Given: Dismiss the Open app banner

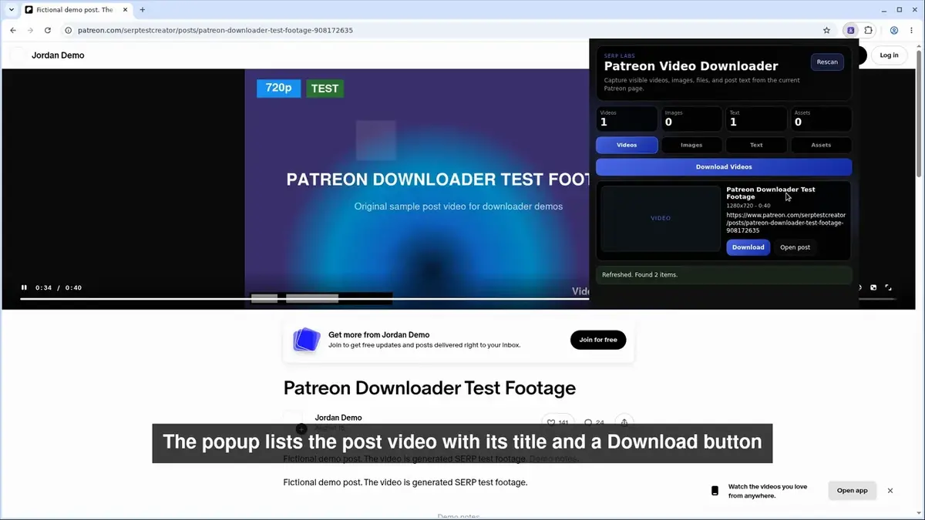Looking at the screenshot, I should [x=890, y=491].
